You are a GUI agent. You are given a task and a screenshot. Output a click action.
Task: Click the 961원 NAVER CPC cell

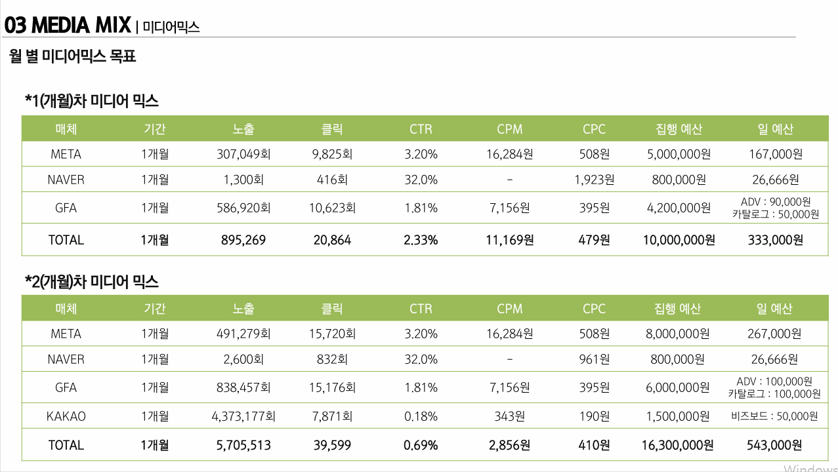click(594, 359)
